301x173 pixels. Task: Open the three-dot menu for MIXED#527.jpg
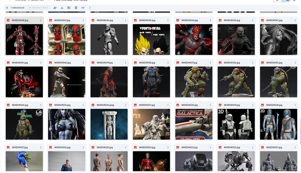(x=41, y=147)
